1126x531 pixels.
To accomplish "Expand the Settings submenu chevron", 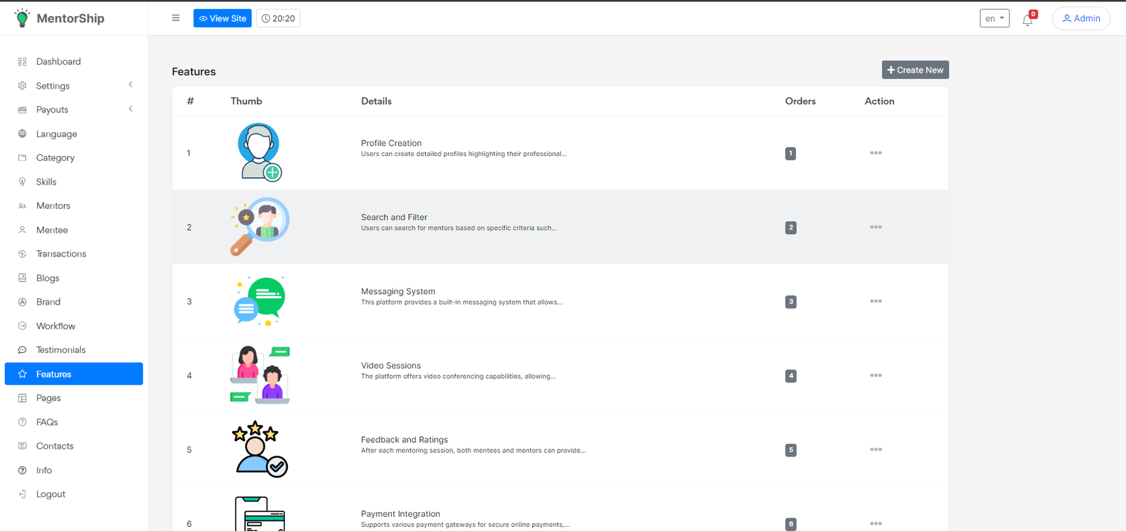I will (x=130, y=85).
